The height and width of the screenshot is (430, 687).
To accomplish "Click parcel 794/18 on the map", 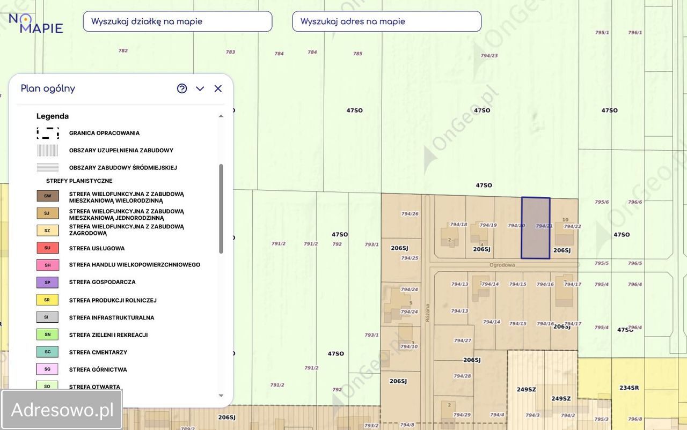I will tap(450, 228).
